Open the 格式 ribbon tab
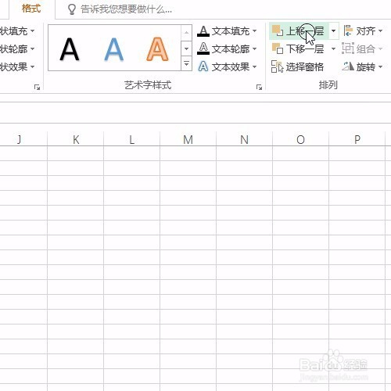This screenshot has height=391, width=391. [31, 9]
